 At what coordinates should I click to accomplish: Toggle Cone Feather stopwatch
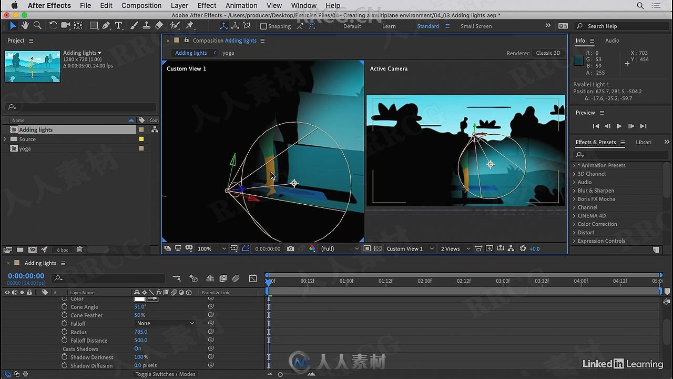pos(64,315)
